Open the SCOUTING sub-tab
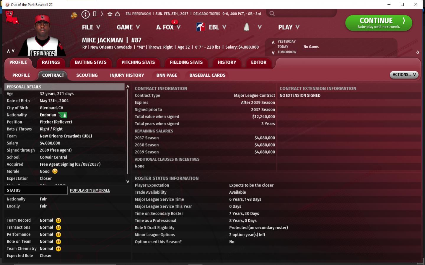The height and width of the screenshot is (265, 425). [87, 75]
